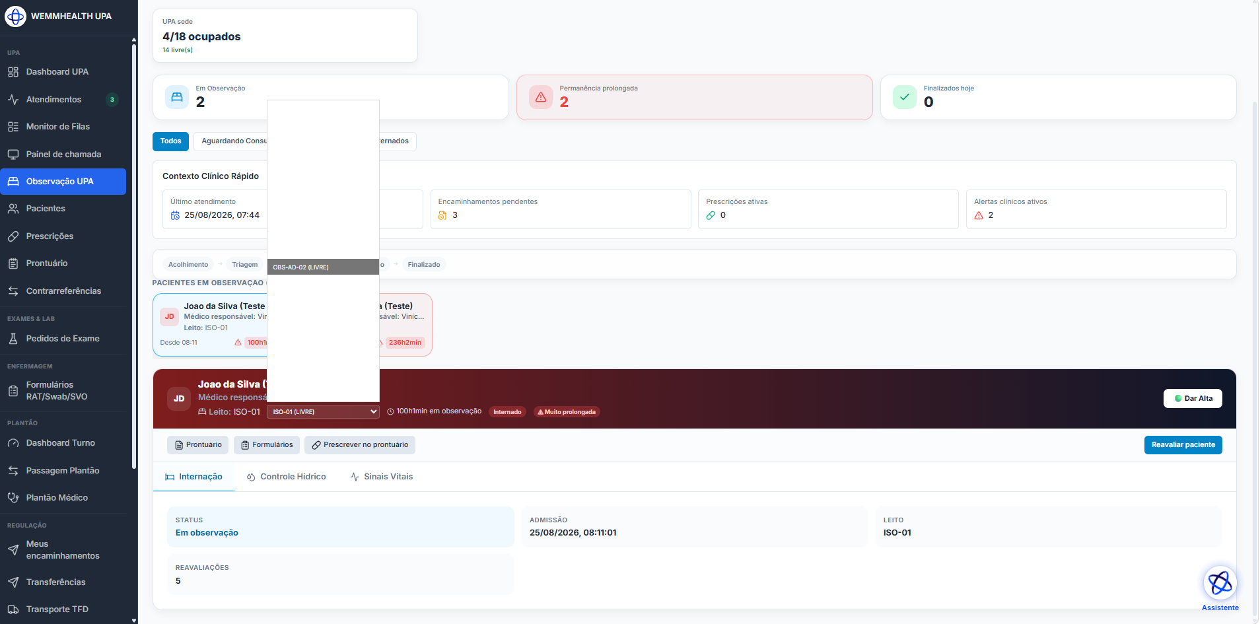
Task: Open the ISO-01 (LIVRE) bed dropdown
Action: (324, 412)
